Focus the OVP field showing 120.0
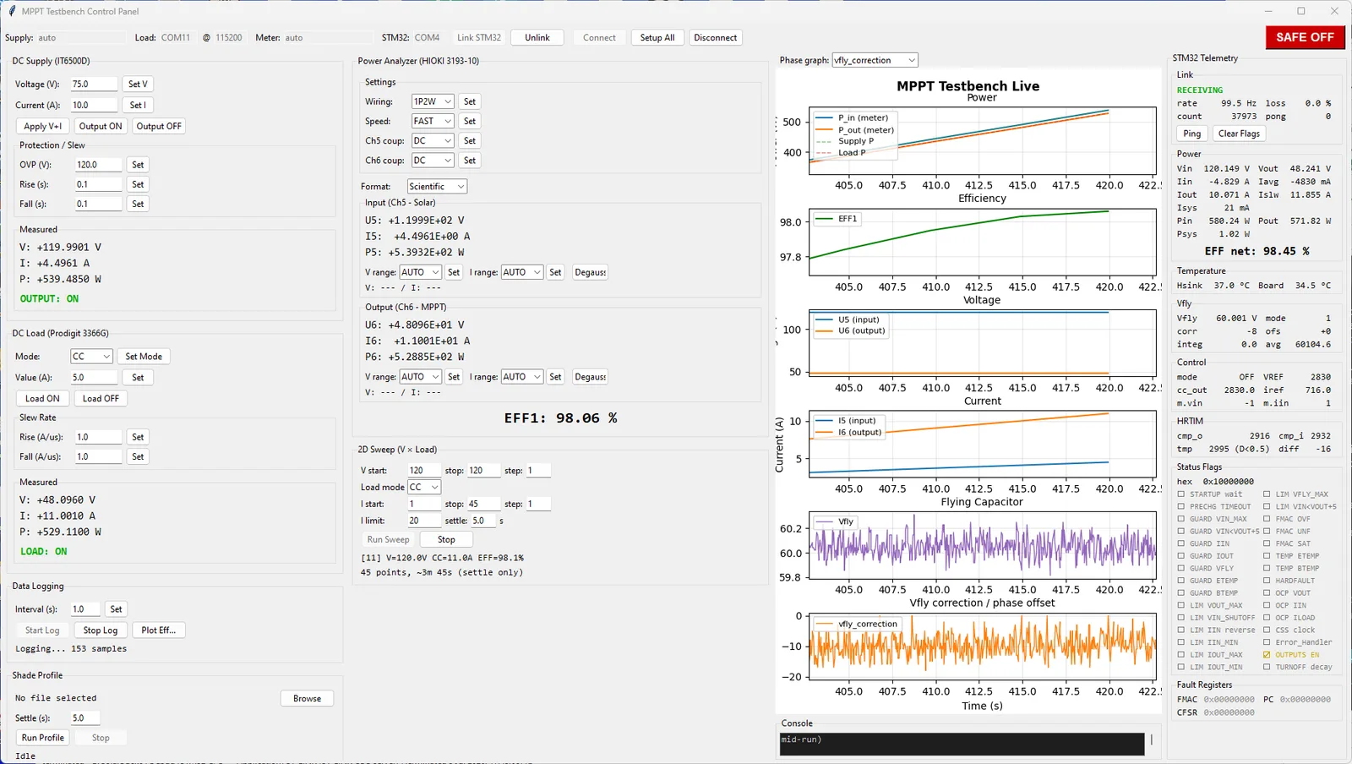Viewport: 1352px width, 764px height. (98, 165)
